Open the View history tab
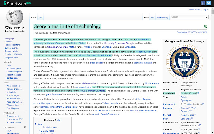This screenshot has width=214, height=134. [x=163, y=17]
